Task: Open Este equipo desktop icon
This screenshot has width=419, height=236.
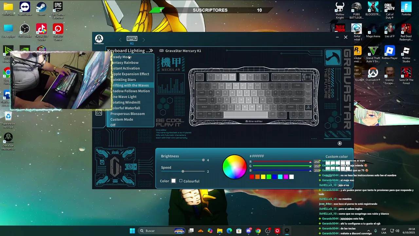Action: click(8, 31)
